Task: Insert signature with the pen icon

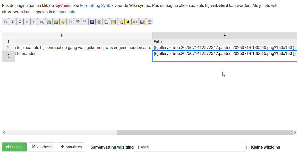Action: (78, 22)
